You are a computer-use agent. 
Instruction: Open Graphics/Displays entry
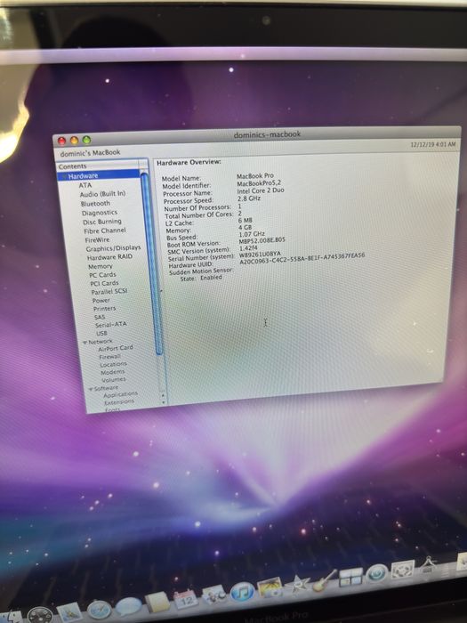tap(113, 248)
